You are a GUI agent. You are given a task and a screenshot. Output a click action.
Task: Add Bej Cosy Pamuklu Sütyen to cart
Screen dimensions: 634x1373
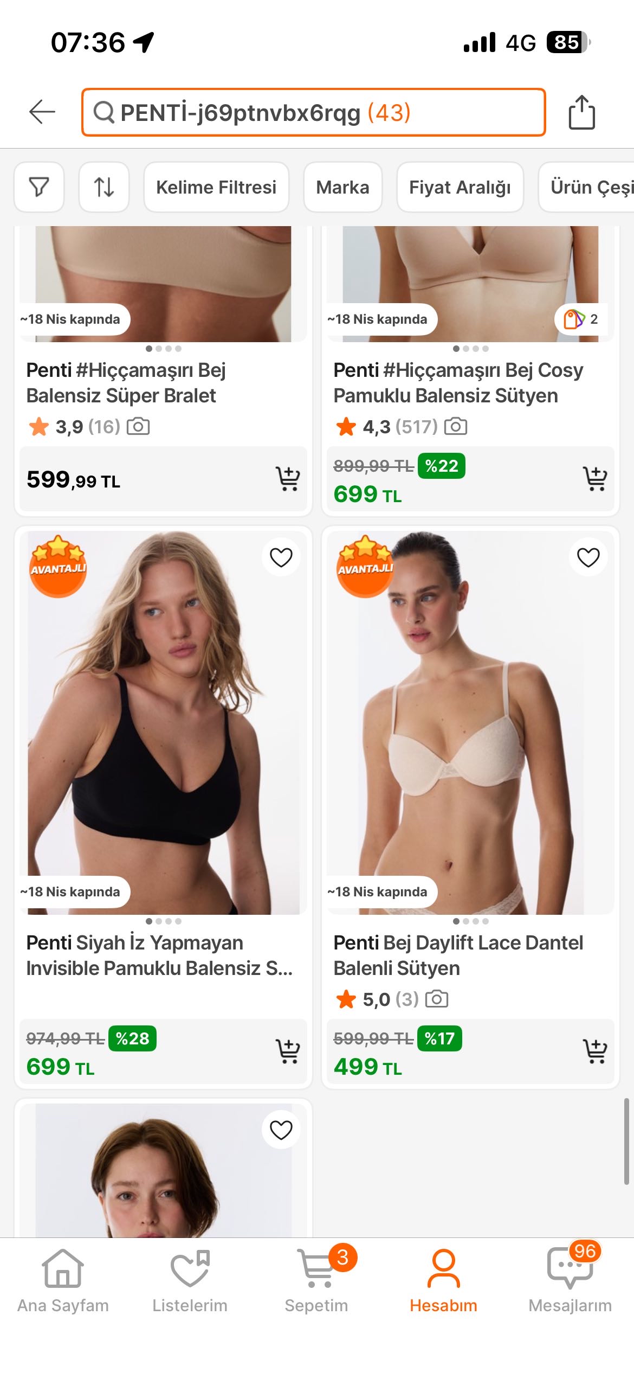[x=594, y=479]
